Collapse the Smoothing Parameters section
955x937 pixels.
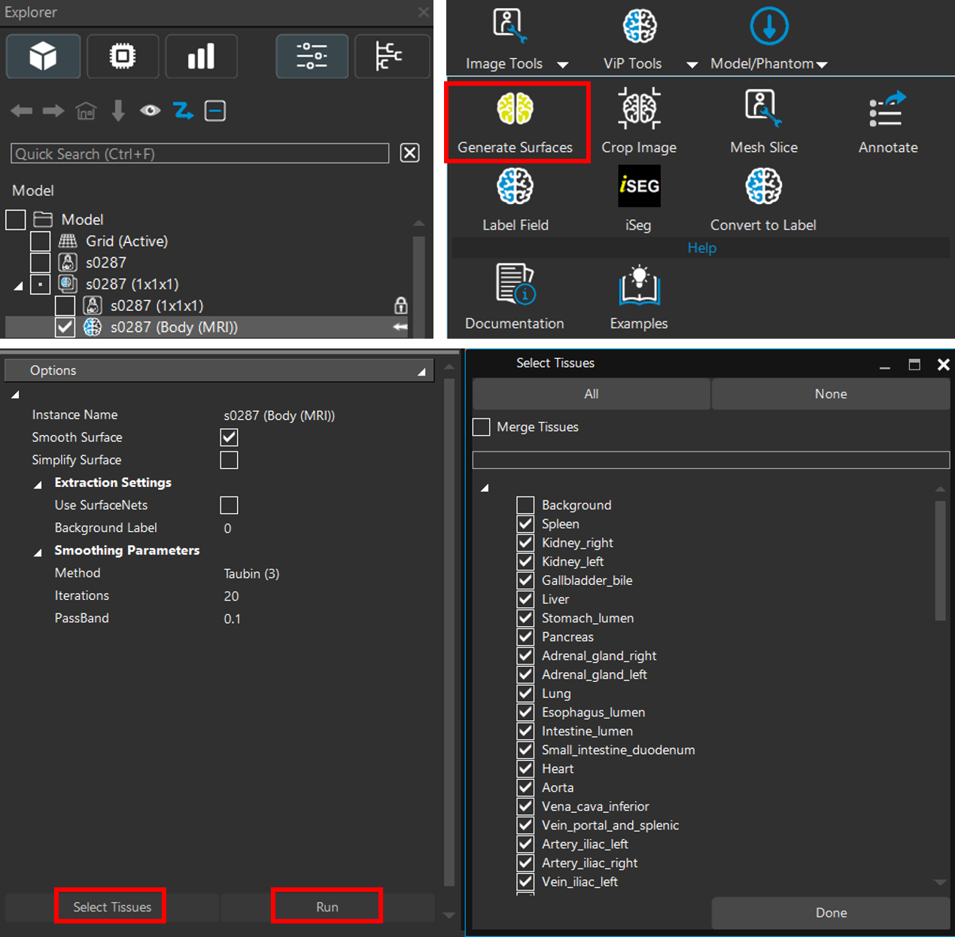38,552
